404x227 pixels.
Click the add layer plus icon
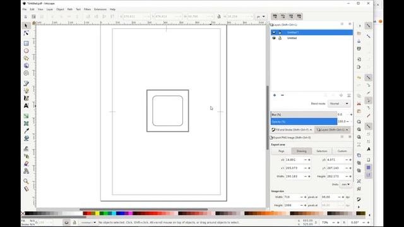[275, 95]
